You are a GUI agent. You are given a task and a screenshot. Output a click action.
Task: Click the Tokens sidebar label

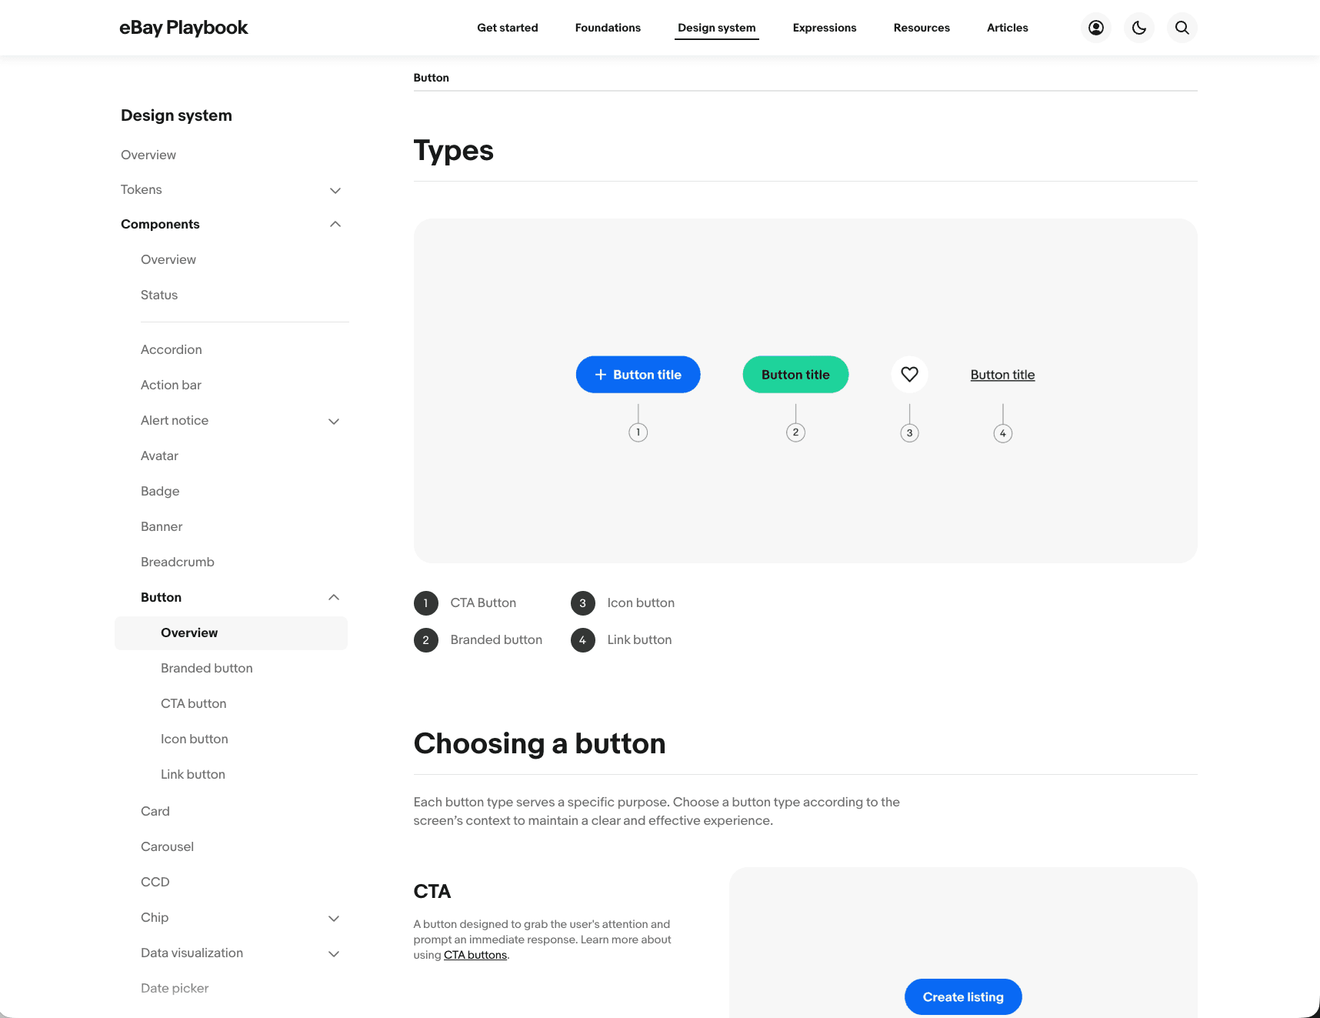pos(142,189)
